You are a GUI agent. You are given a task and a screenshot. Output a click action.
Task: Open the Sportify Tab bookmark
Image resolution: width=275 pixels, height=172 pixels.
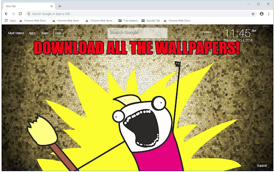tap(151, 21)
